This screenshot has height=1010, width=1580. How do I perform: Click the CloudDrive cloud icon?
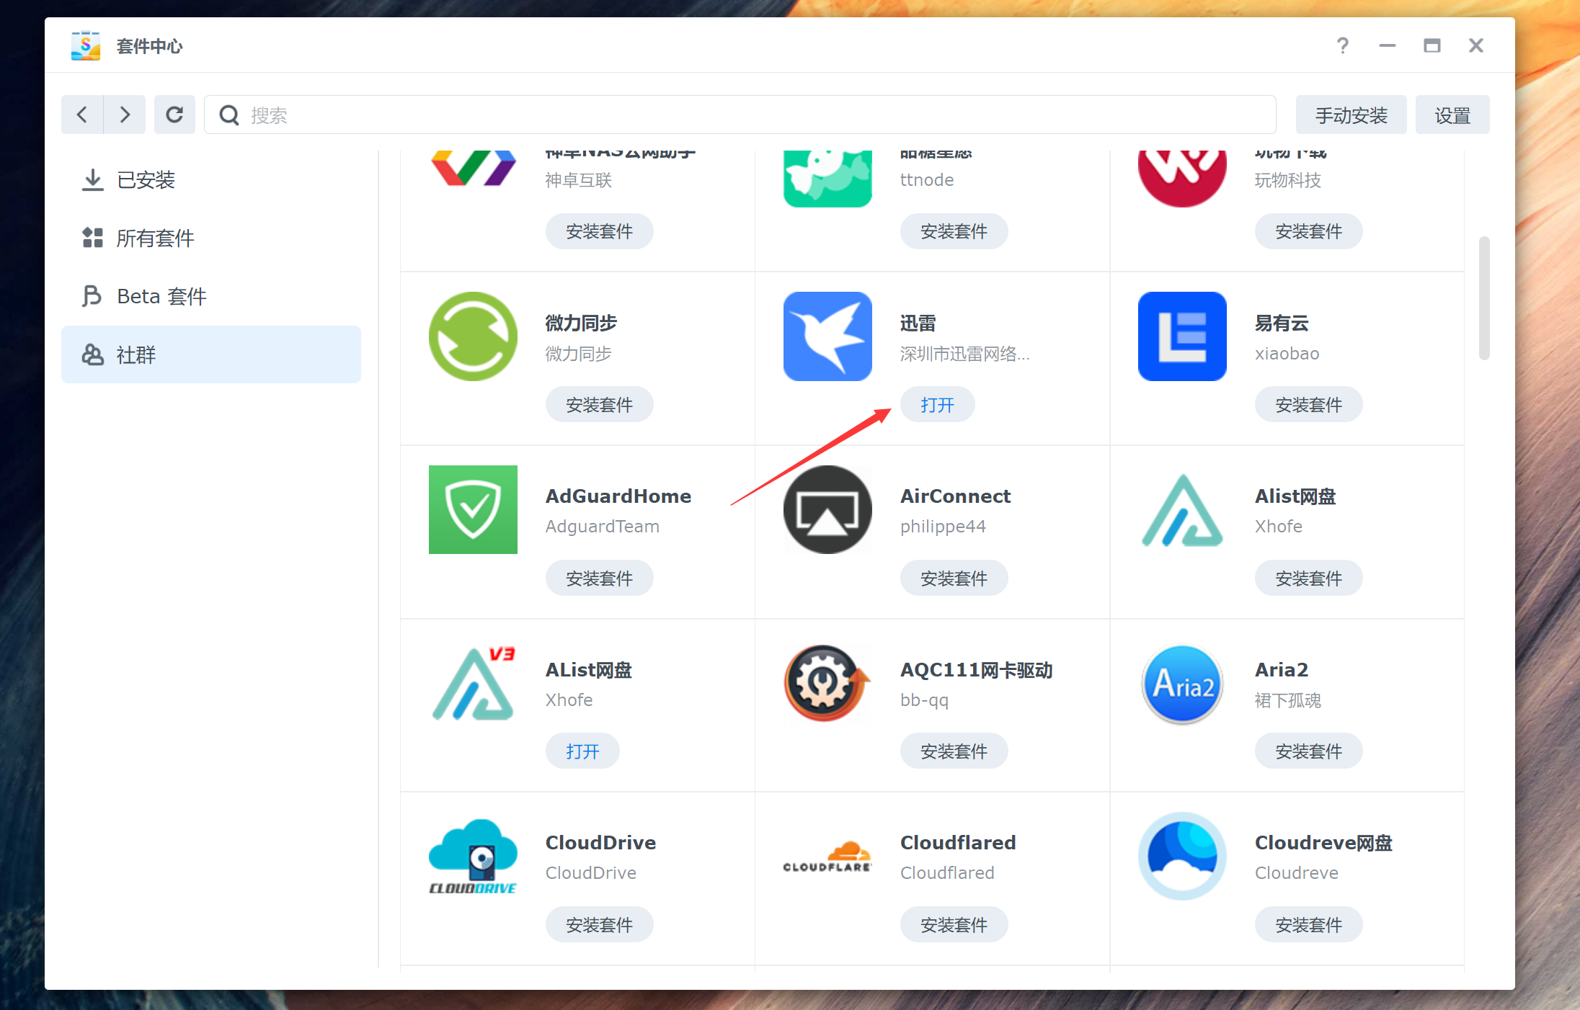pyautogui.click(x=473, y=857)
